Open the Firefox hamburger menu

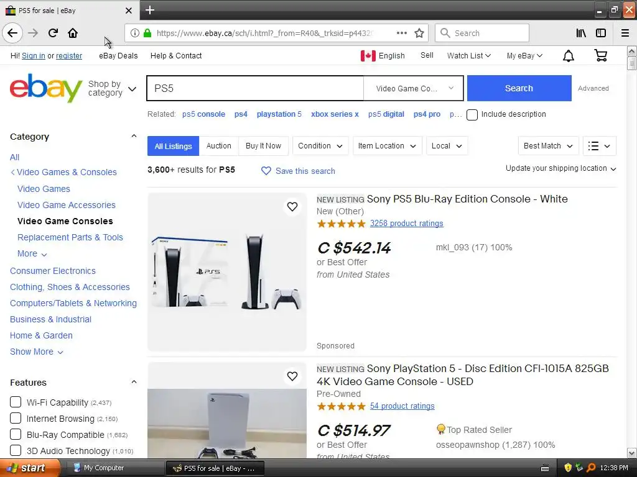pyautogui.click(x=625, y=33)
